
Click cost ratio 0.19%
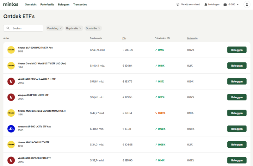click(x=190, y=82)
